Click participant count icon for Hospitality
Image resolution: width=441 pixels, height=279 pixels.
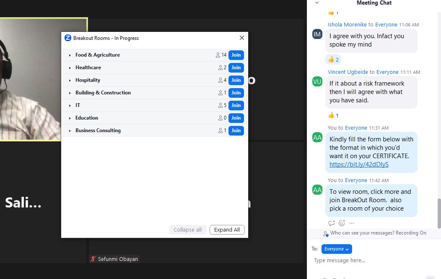(x=220, y=80)
